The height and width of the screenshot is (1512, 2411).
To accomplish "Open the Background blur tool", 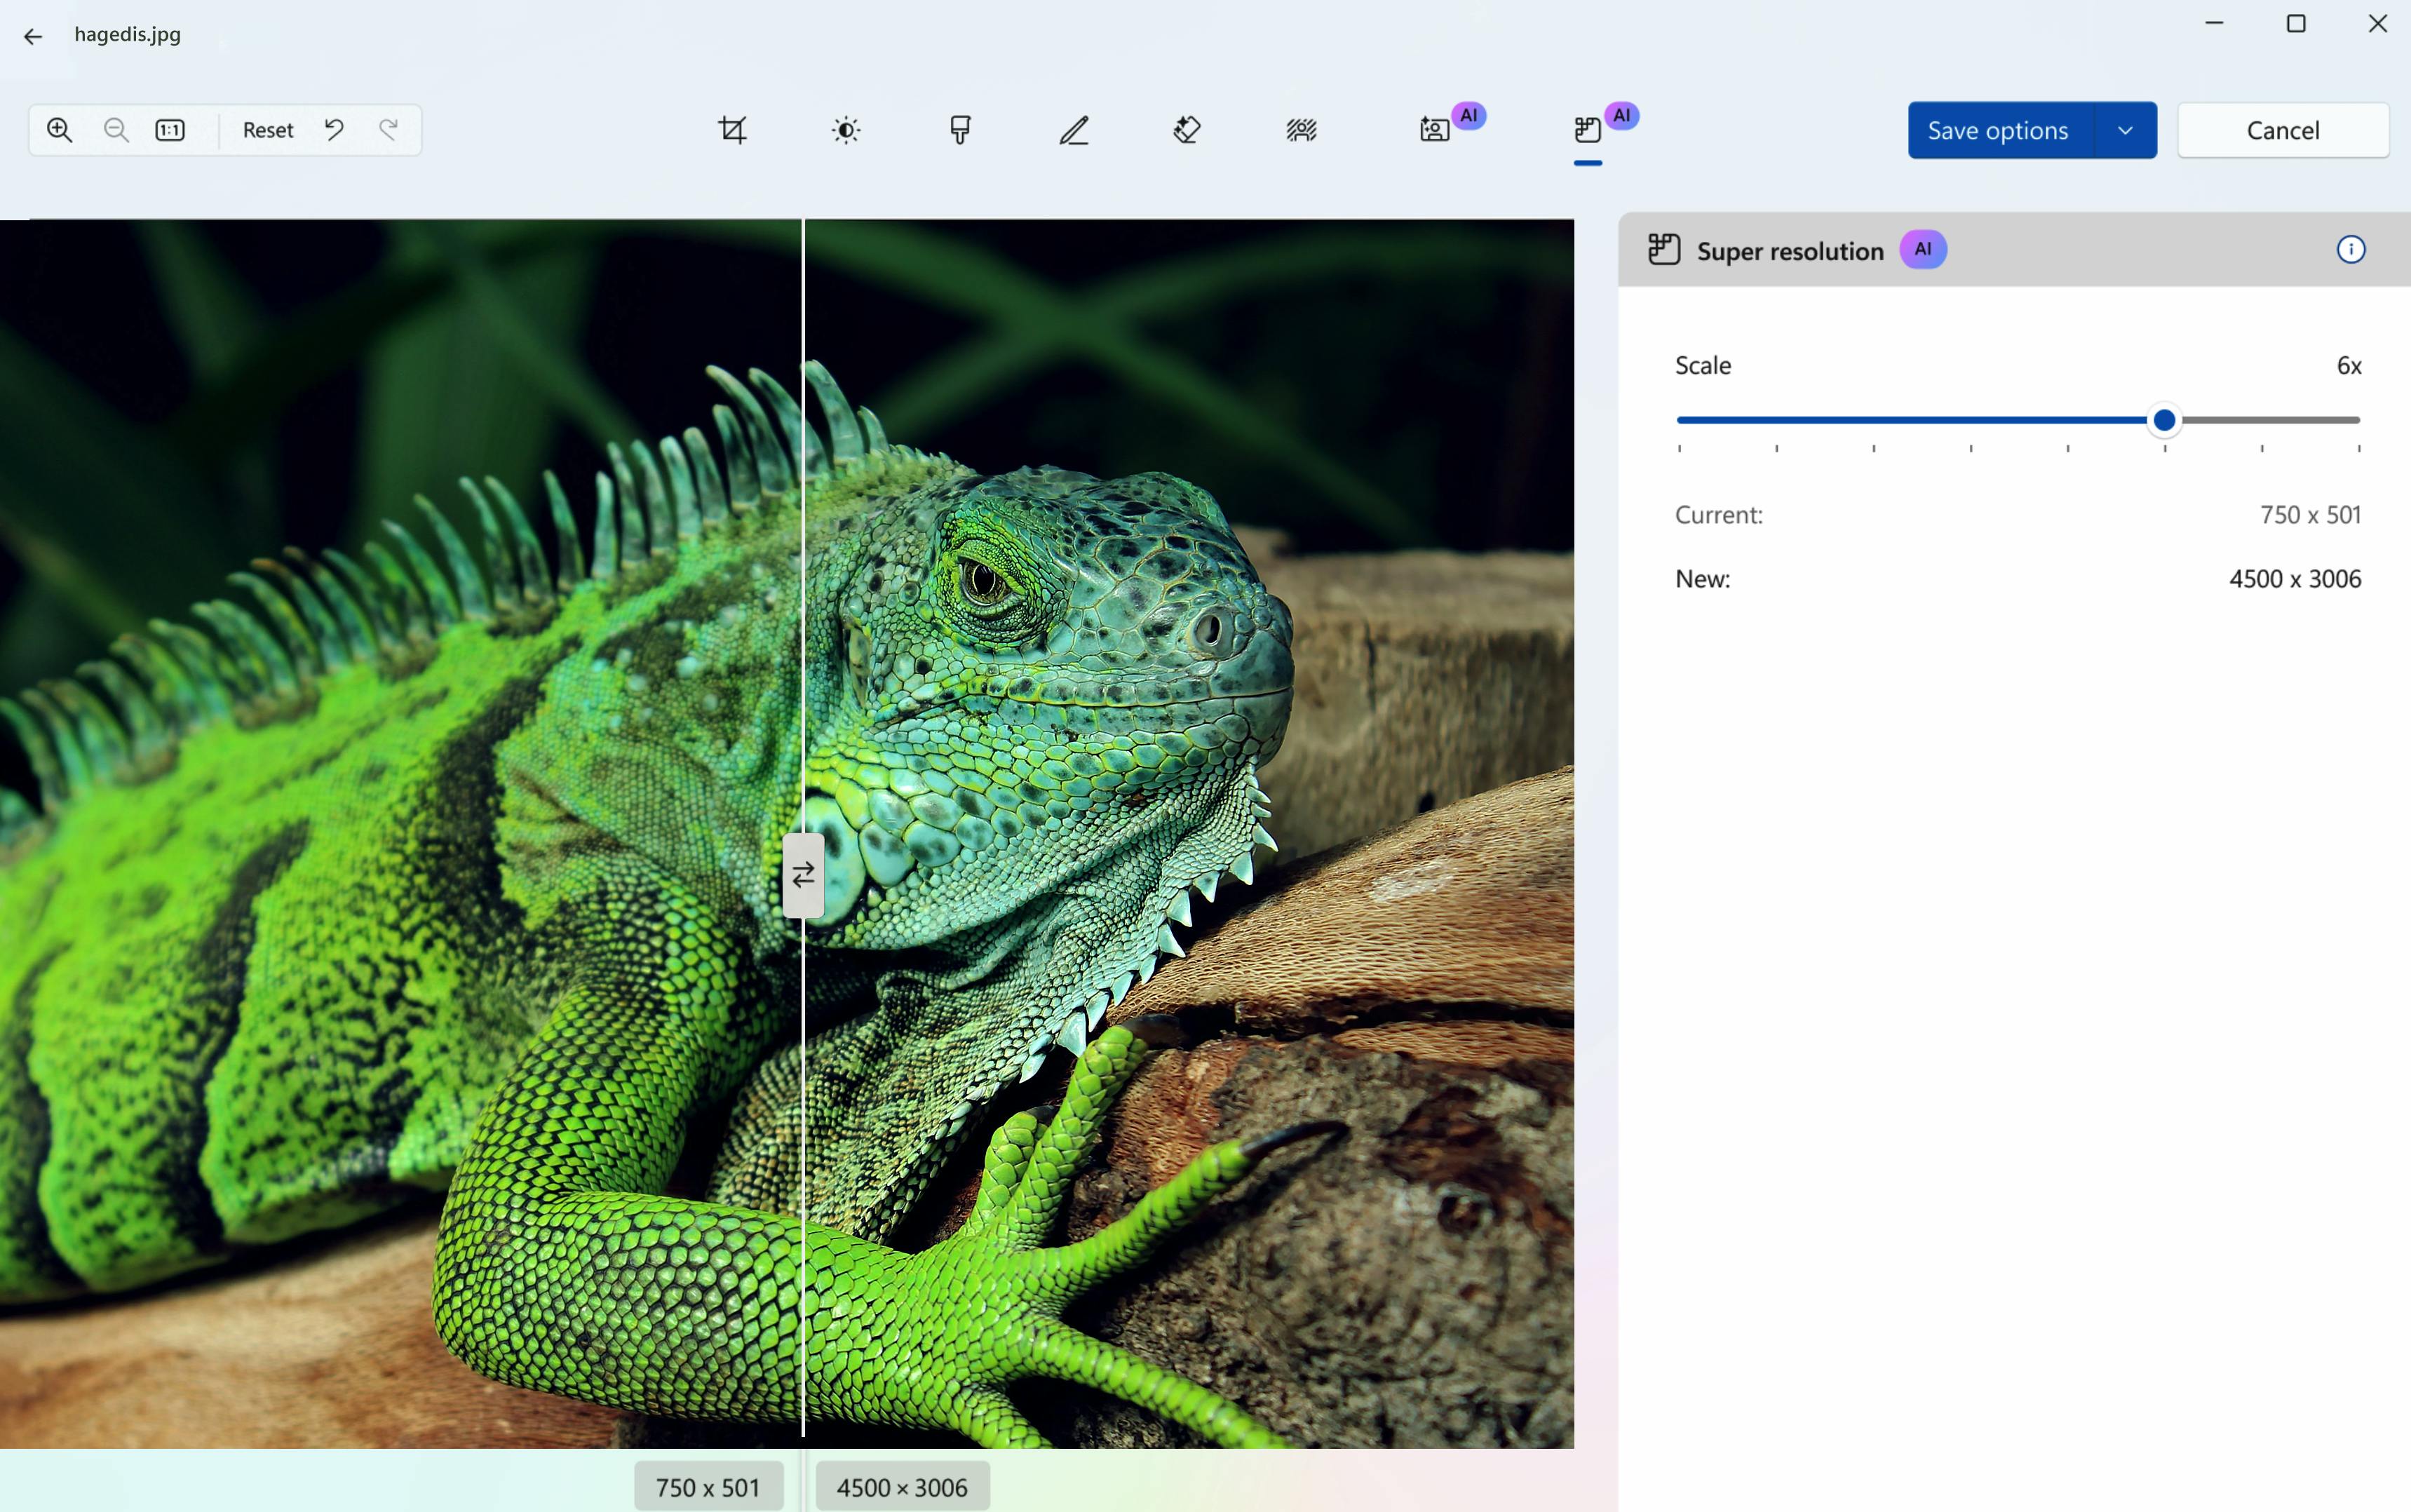I will point(1301,130).
